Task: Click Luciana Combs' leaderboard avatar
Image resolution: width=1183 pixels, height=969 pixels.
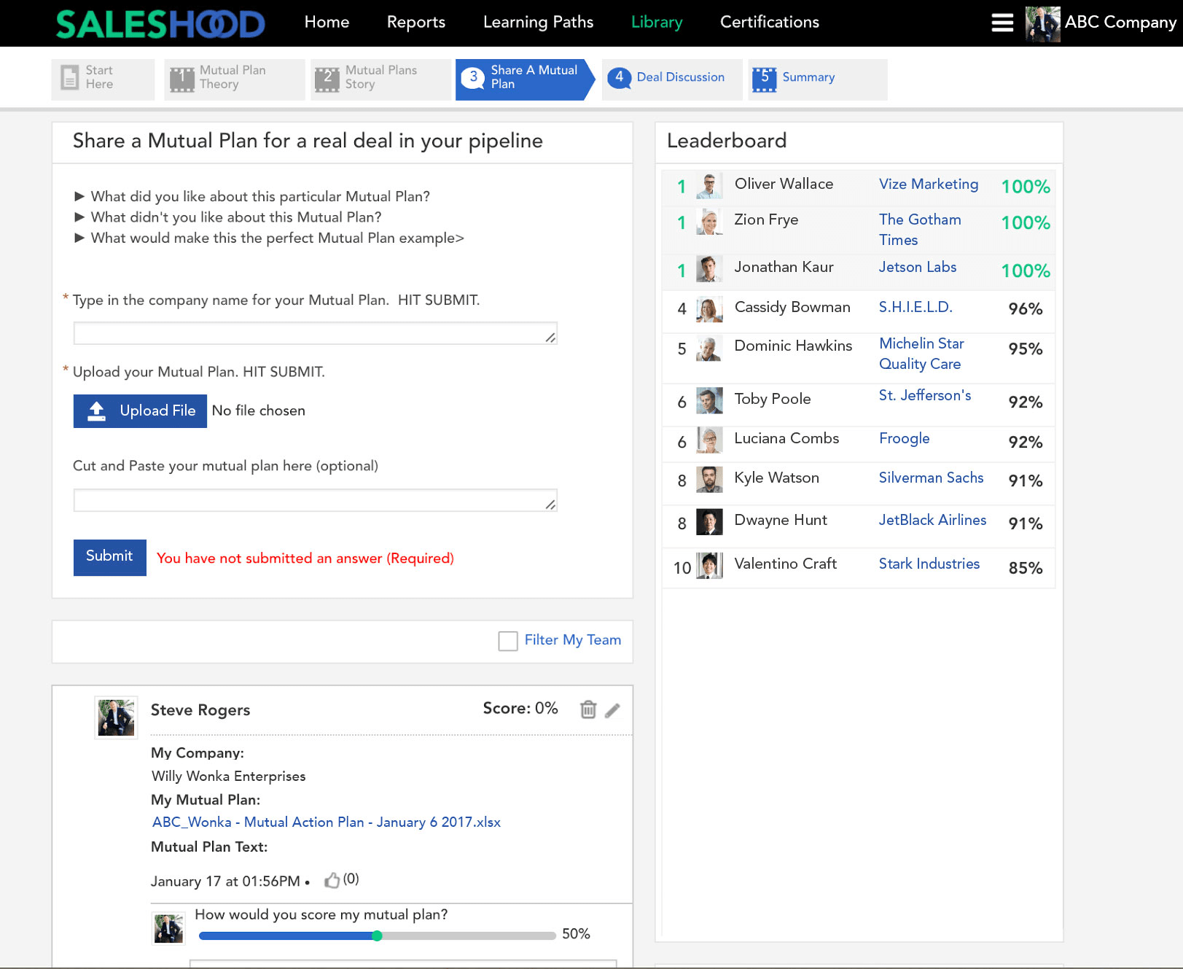Action: tap(709, 440)
